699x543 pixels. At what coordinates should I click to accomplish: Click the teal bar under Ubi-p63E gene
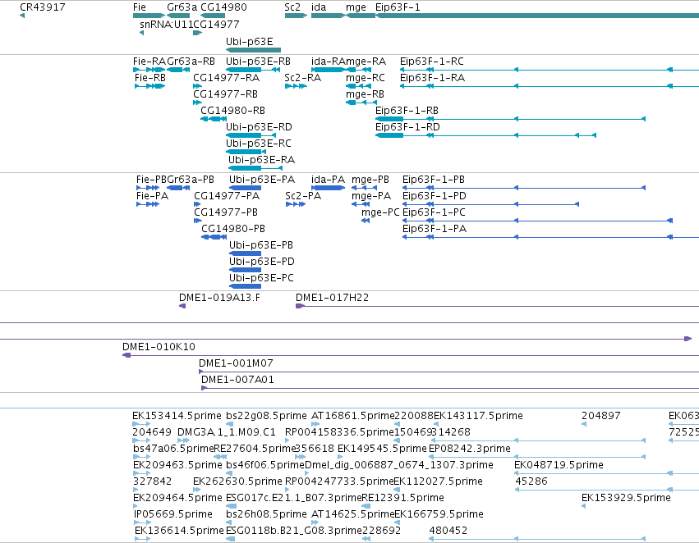pos(253,50)
